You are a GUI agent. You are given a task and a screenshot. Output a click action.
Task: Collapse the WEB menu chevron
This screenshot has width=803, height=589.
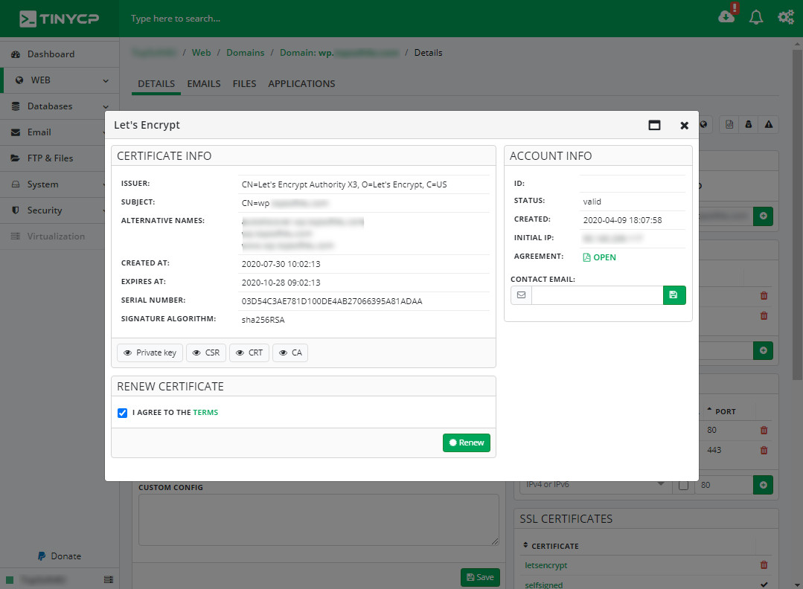coord(106,81)
